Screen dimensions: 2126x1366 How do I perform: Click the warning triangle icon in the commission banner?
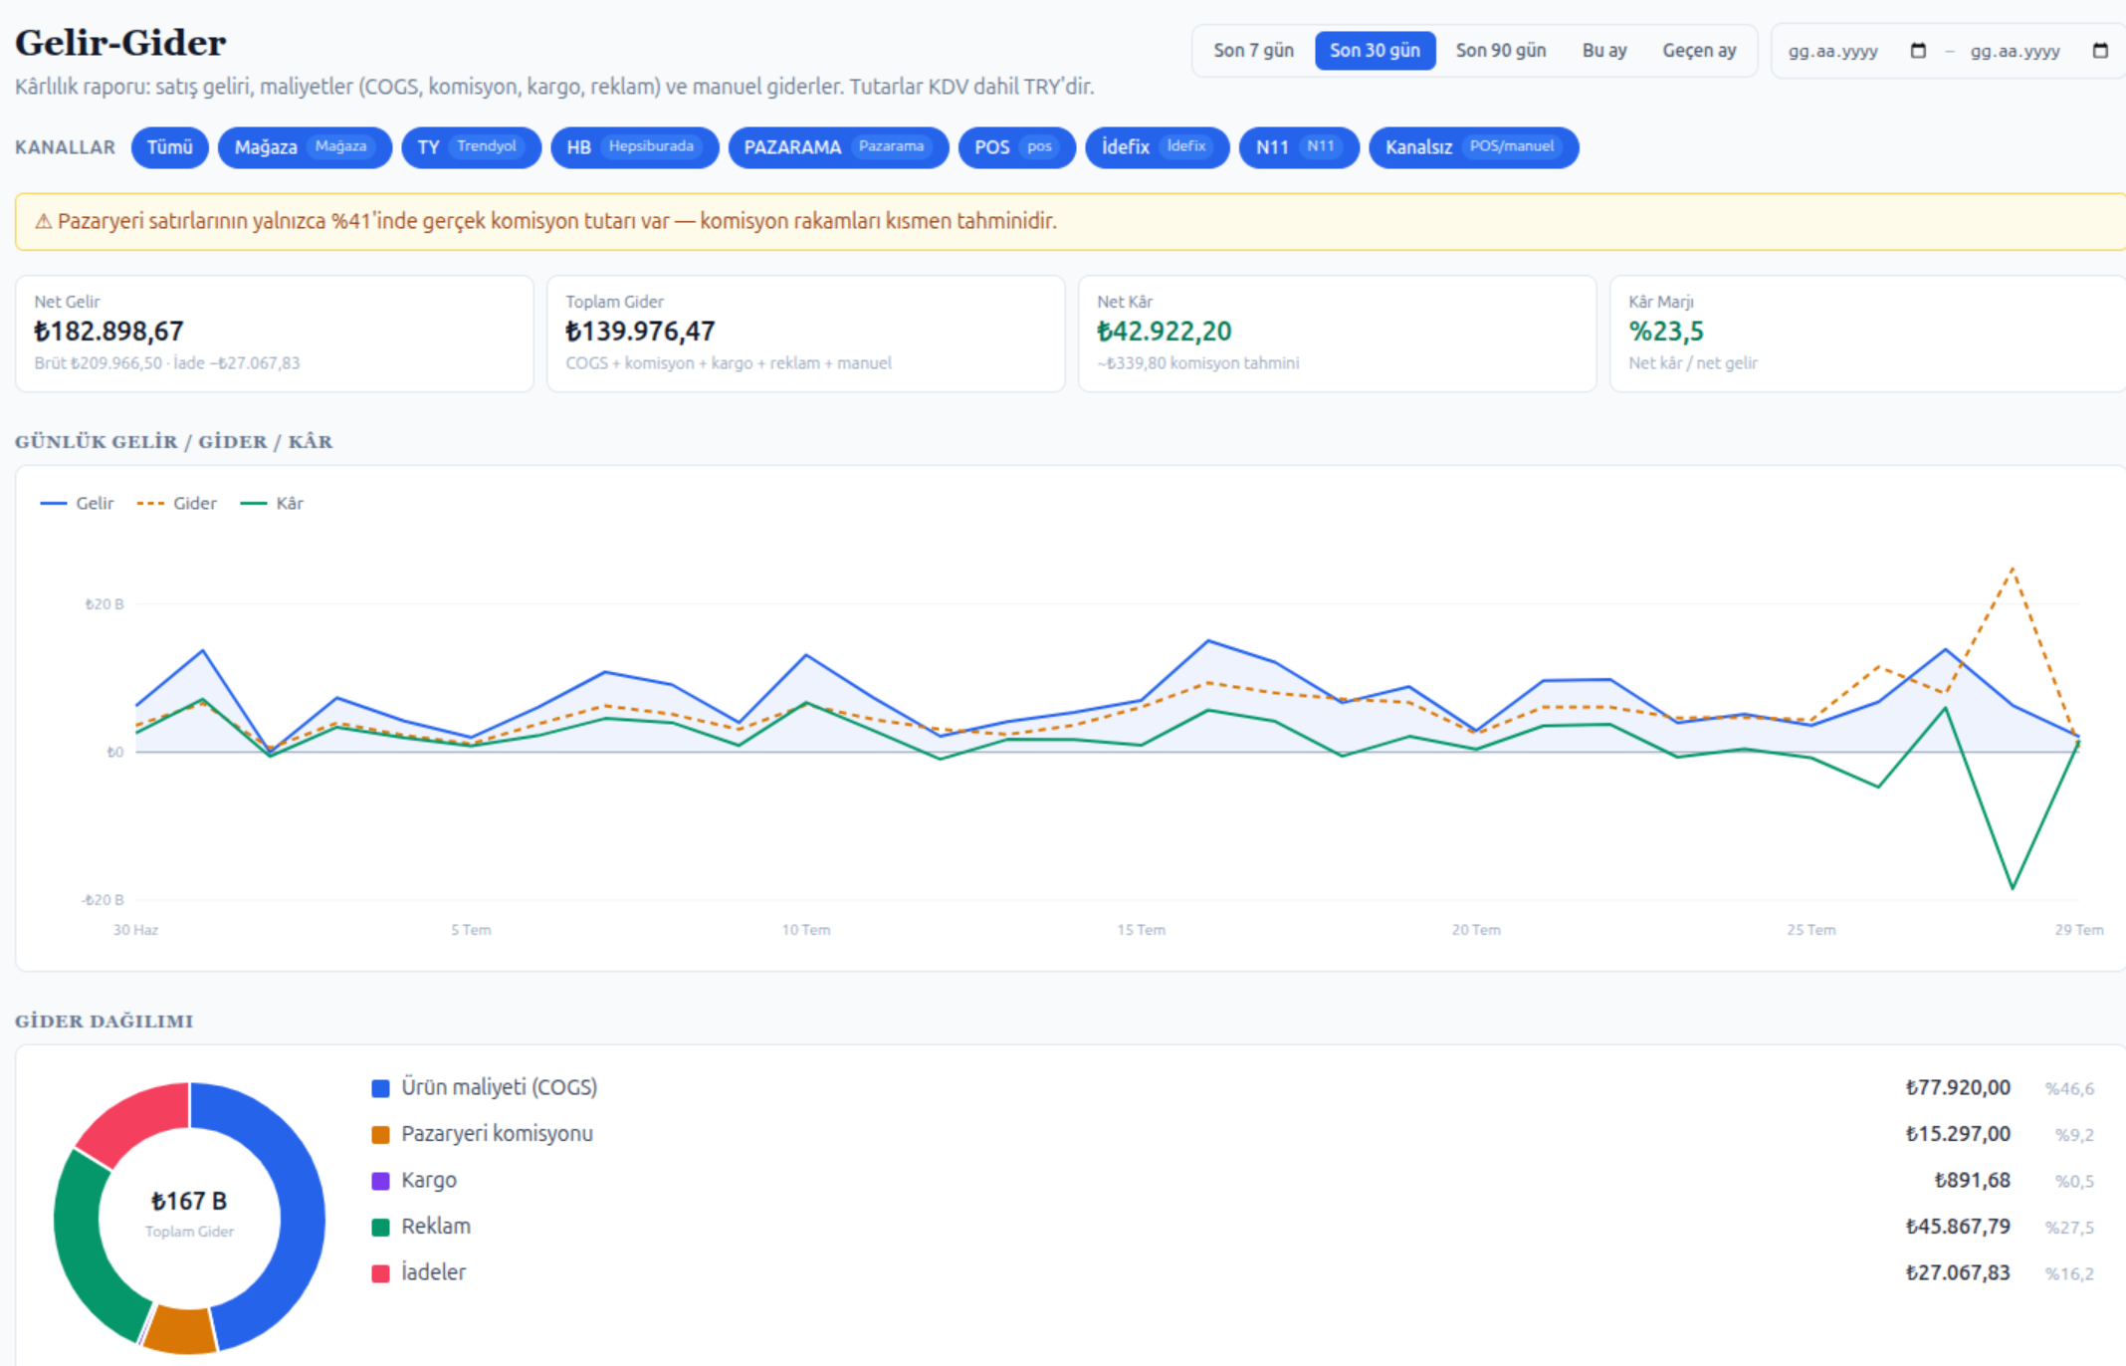pos(43,221)
